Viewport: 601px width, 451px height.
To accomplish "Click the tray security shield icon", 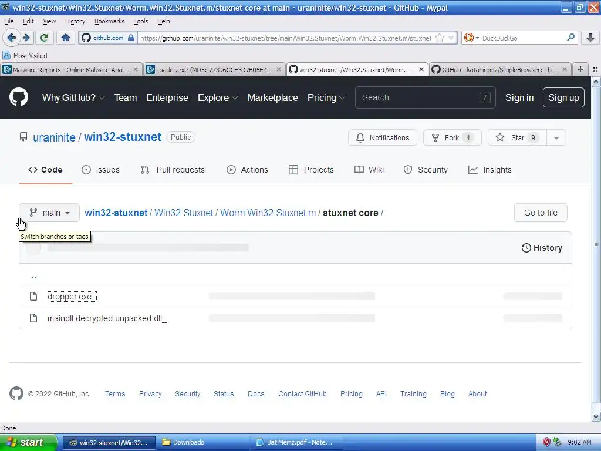I will click(x=546, y=442).
